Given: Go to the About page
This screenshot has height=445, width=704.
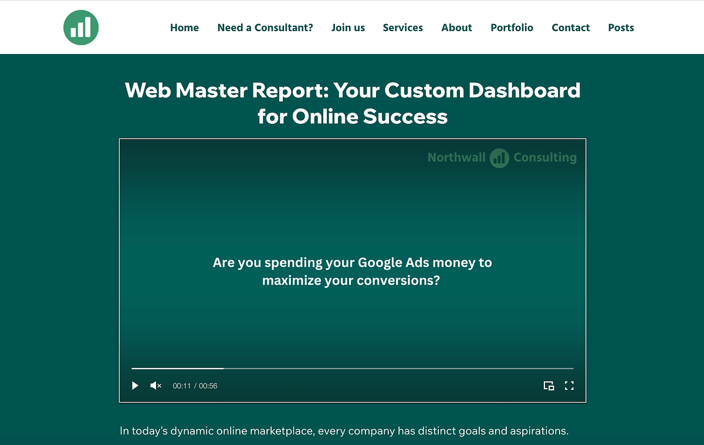Looking at the screenshot, I should point(457,28).
